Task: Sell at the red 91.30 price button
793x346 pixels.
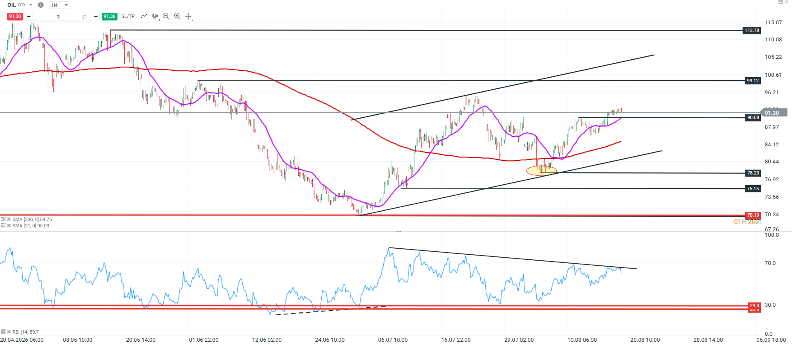Action: 15,16
